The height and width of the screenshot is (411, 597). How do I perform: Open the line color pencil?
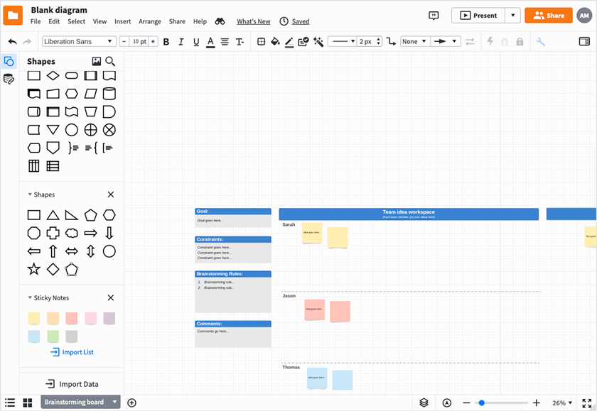tap(289, 42)
